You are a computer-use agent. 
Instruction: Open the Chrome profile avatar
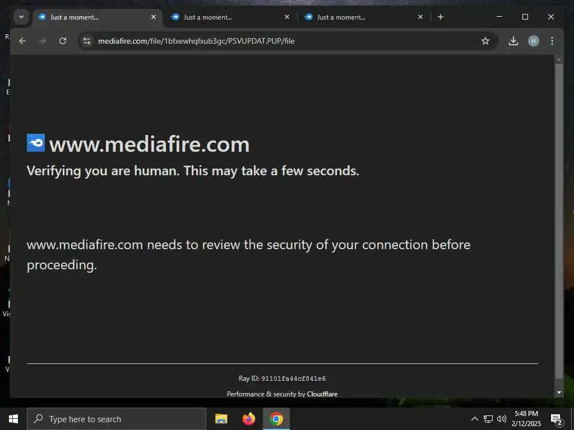point(534,41)
